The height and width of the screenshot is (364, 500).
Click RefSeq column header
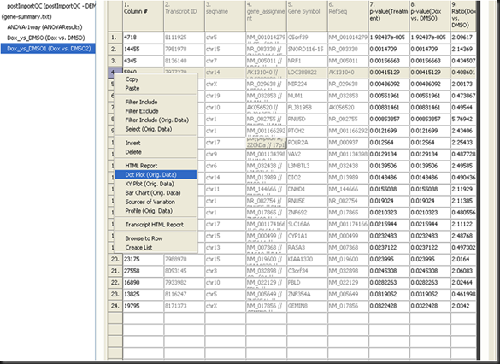pyautogui.click(x=348, y=16)
